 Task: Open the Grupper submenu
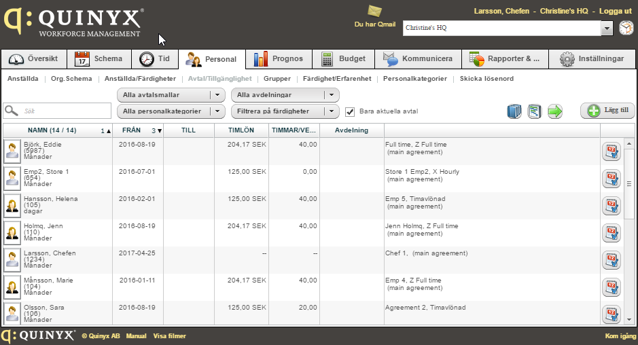pos(277,79)
